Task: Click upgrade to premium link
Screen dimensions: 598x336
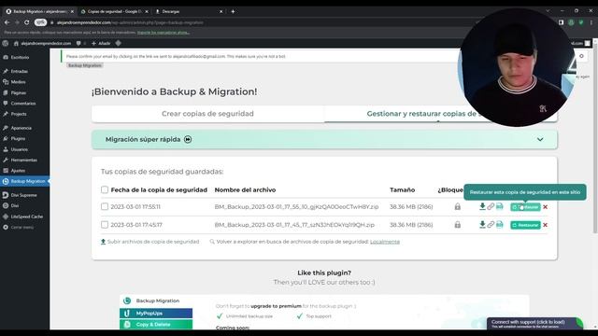Action: (x=276, y=306)
